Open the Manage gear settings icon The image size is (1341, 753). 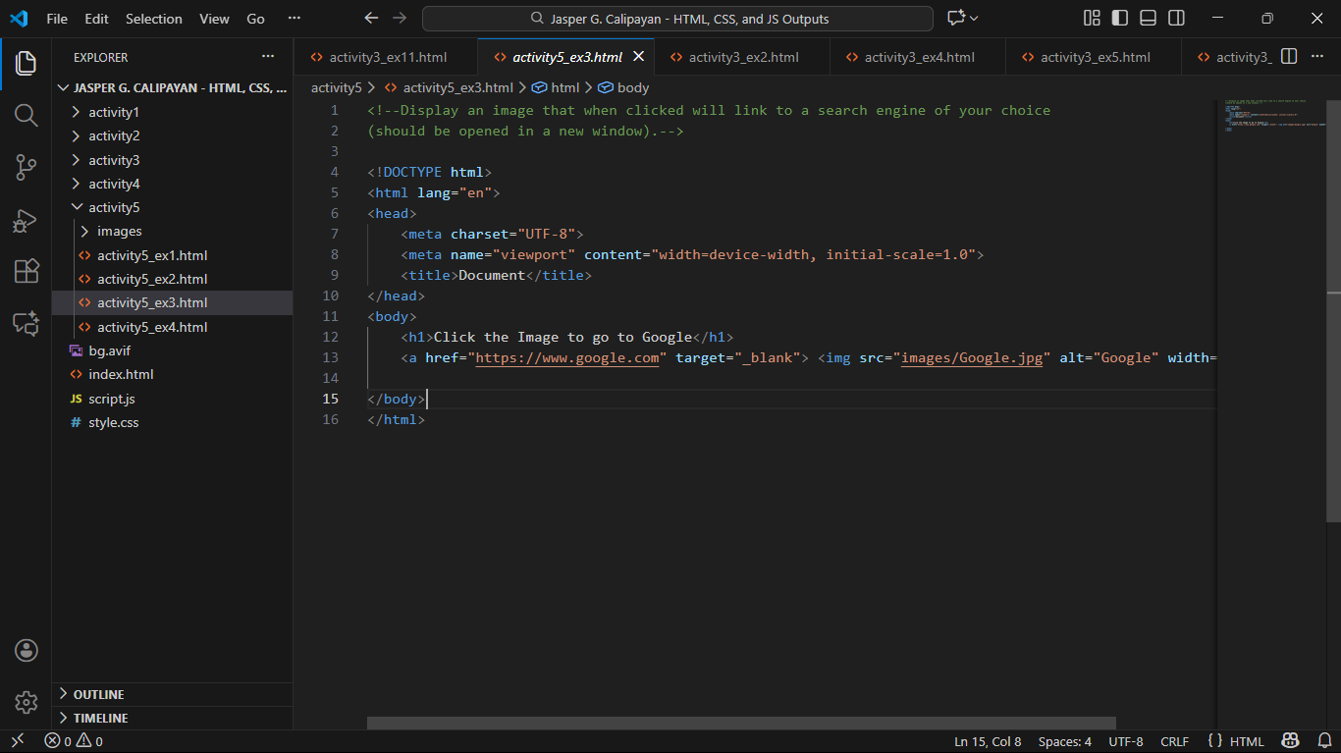[x=27, y=702]
